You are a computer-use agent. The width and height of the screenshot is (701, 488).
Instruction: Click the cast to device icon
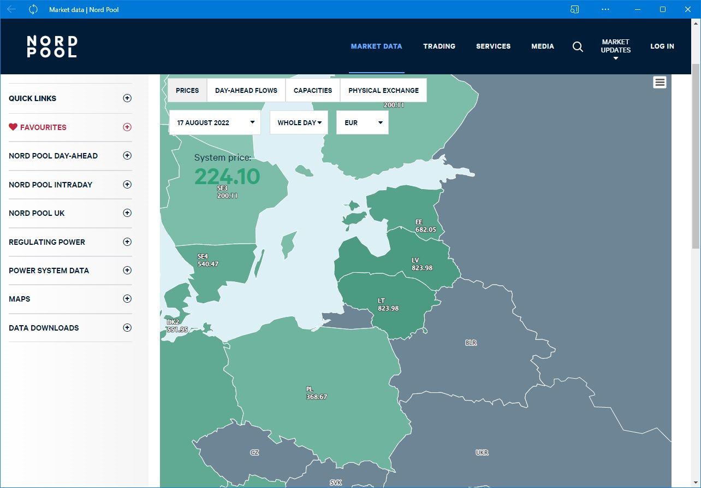click(574, 9)
